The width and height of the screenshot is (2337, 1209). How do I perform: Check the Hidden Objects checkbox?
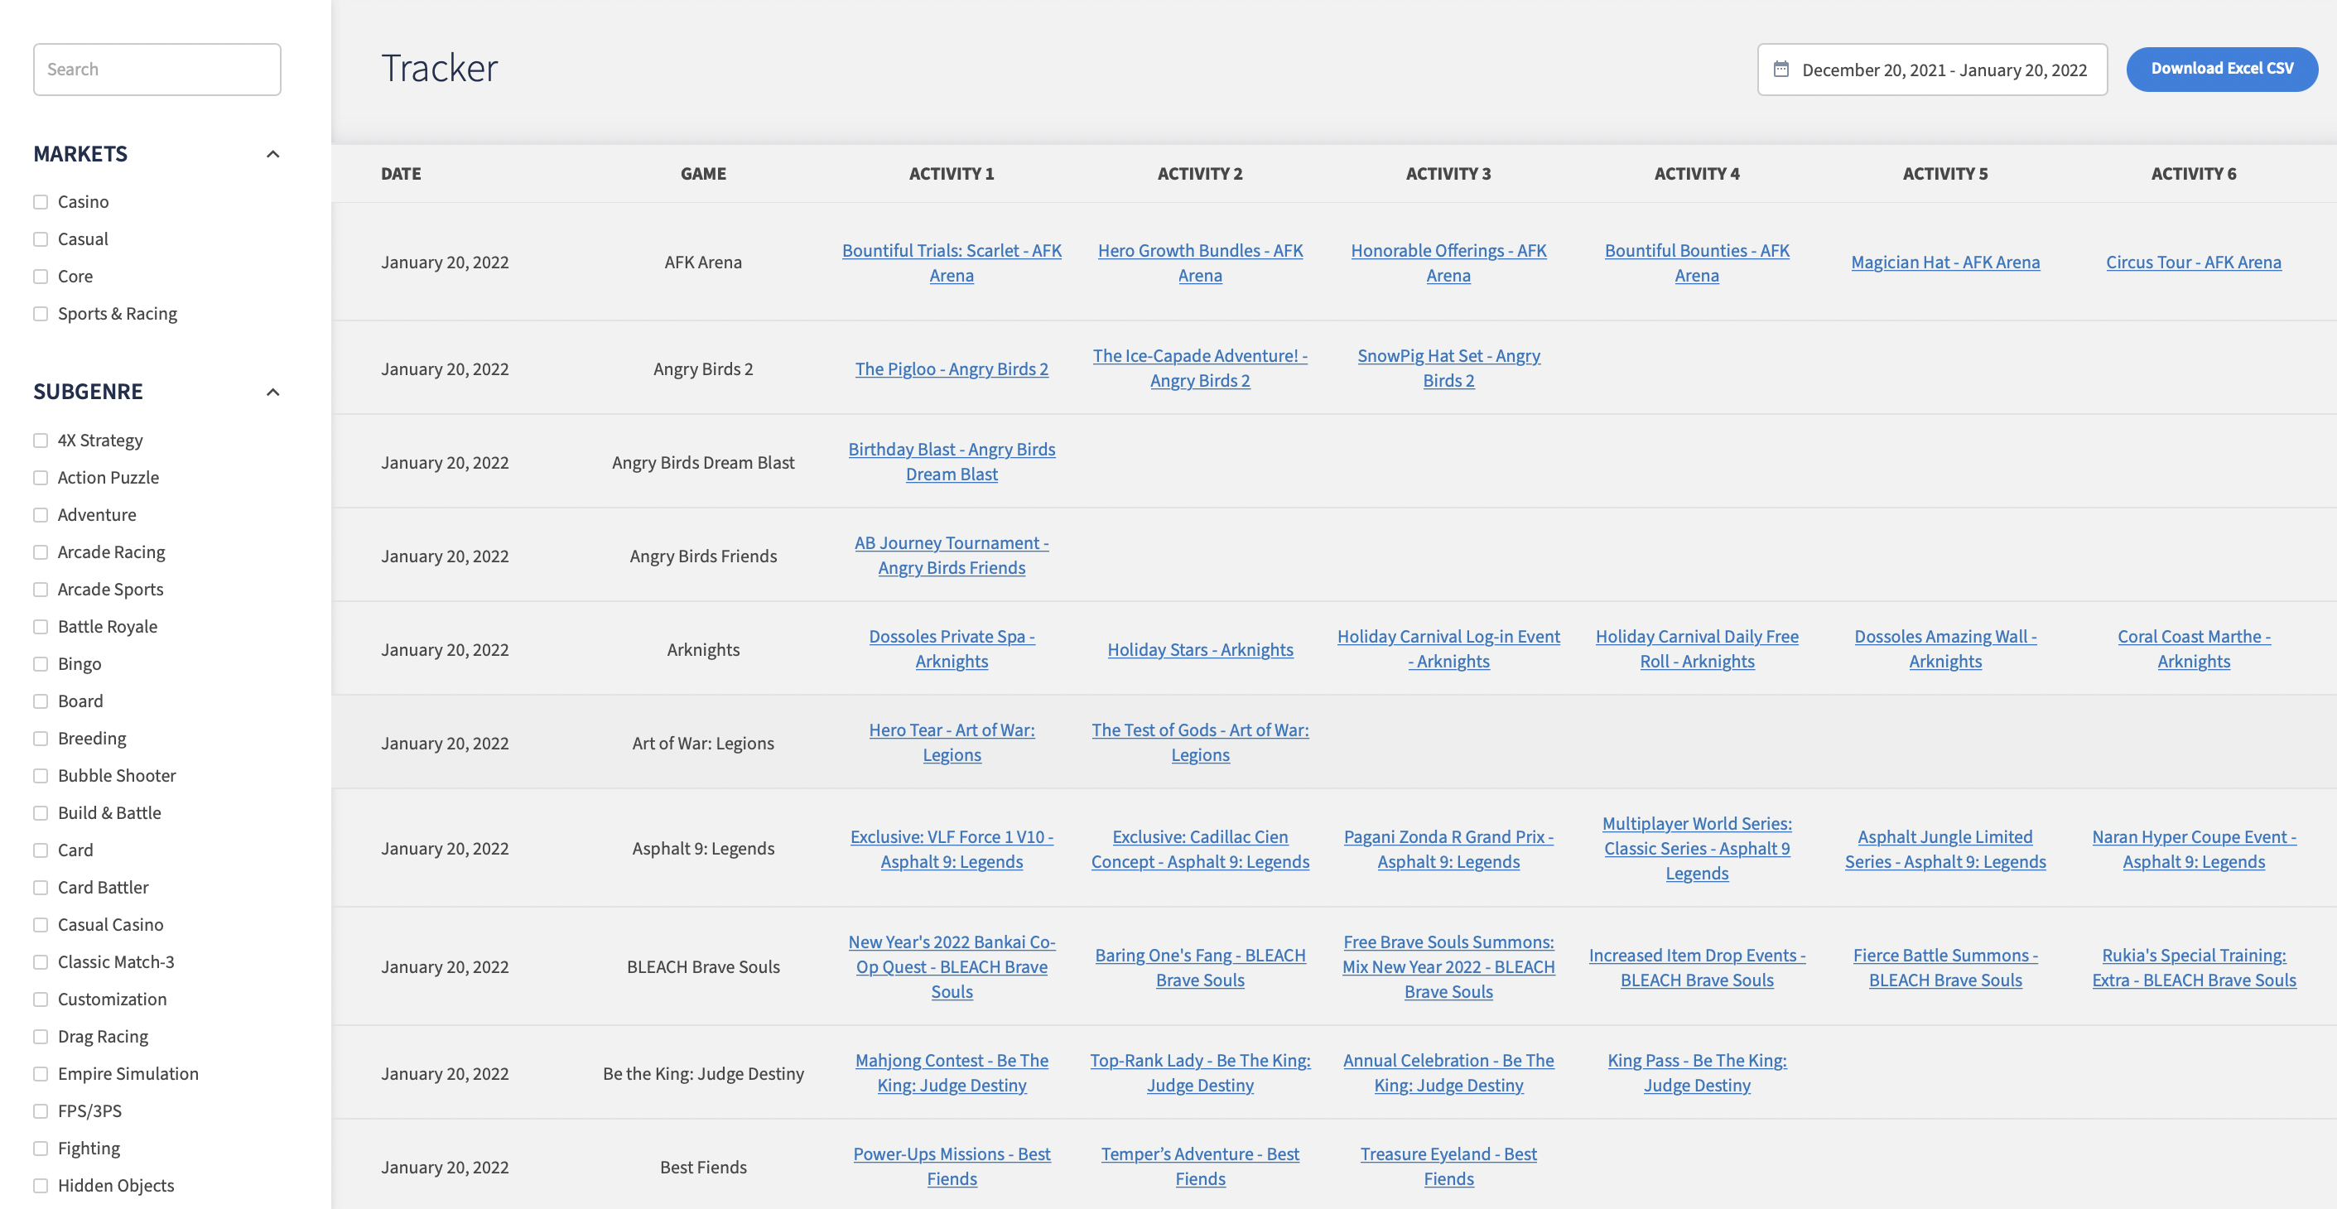tap(41, 1186)
